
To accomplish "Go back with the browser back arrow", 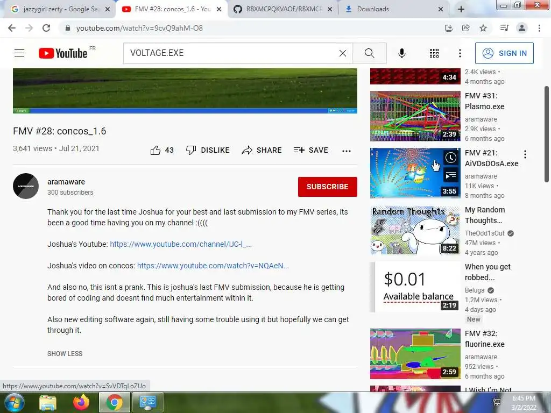I will (x=12, y=28).
